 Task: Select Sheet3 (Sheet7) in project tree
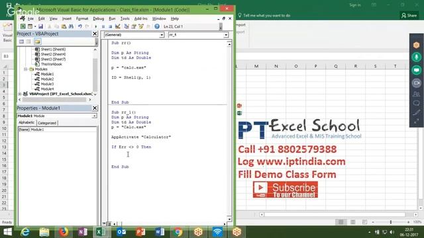point(53,59)
